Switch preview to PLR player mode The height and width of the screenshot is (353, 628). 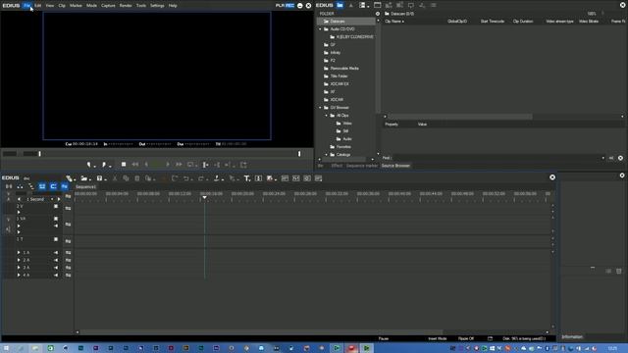[x=280, y=6]
